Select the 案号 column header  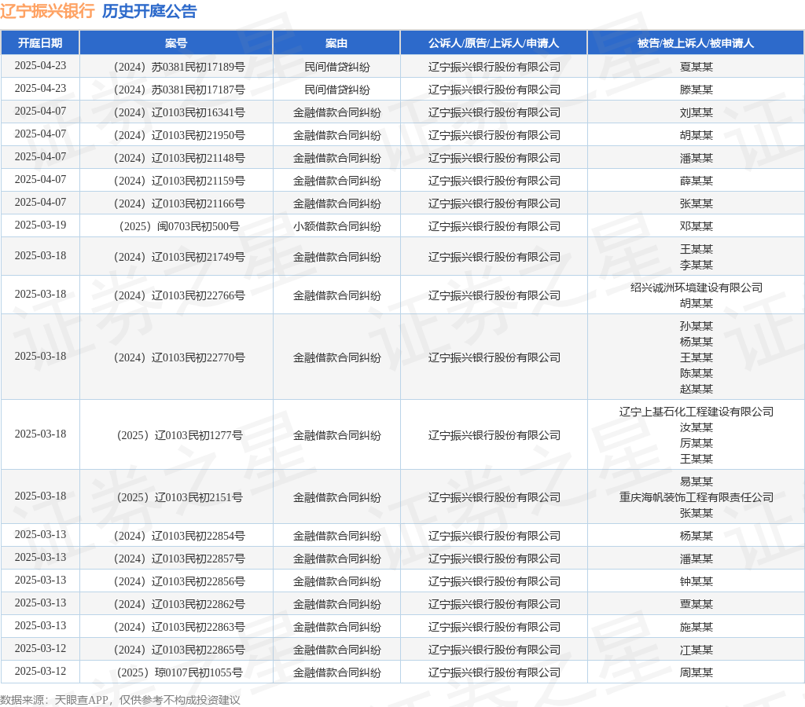click(176, 43)
